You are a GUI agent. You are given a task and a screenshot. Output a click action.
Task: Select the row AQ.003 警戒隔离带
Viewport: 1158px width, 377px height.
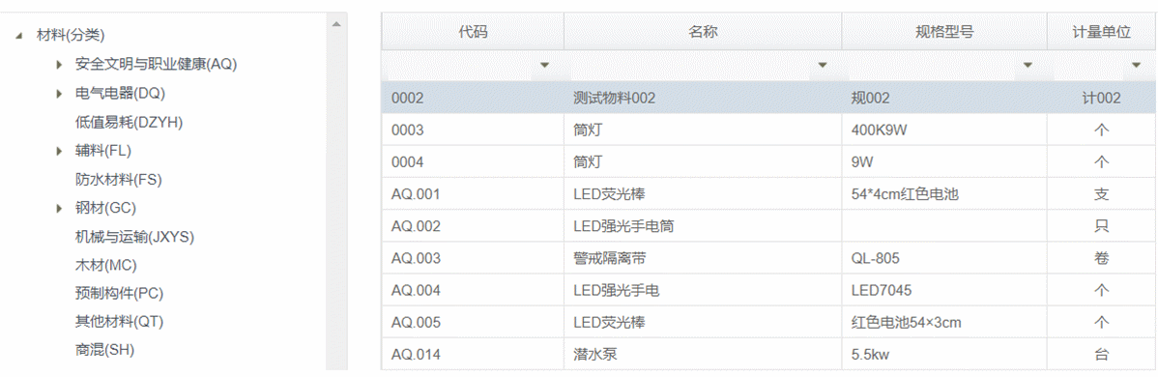[x=767, y=258]
